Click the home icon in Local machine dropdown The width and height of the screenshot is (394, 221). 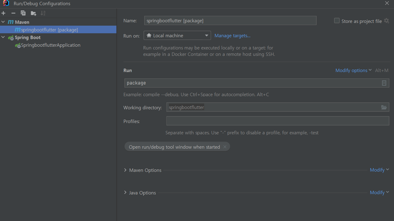click(x=149, y=35)
